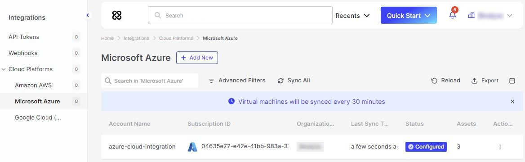The image size is (525, 162).
Task: Click the assets count 3
Action: click(458, 147)
